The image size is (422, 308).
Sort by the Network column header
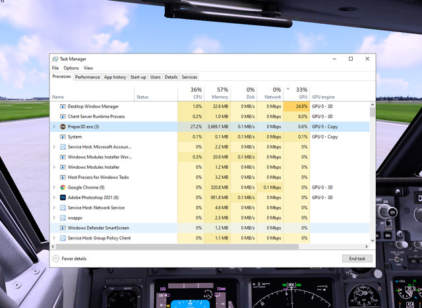[x=270, y=94]
